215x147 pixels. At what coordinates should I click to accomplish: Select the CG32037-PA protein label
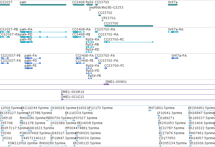[x=11, y=61]
